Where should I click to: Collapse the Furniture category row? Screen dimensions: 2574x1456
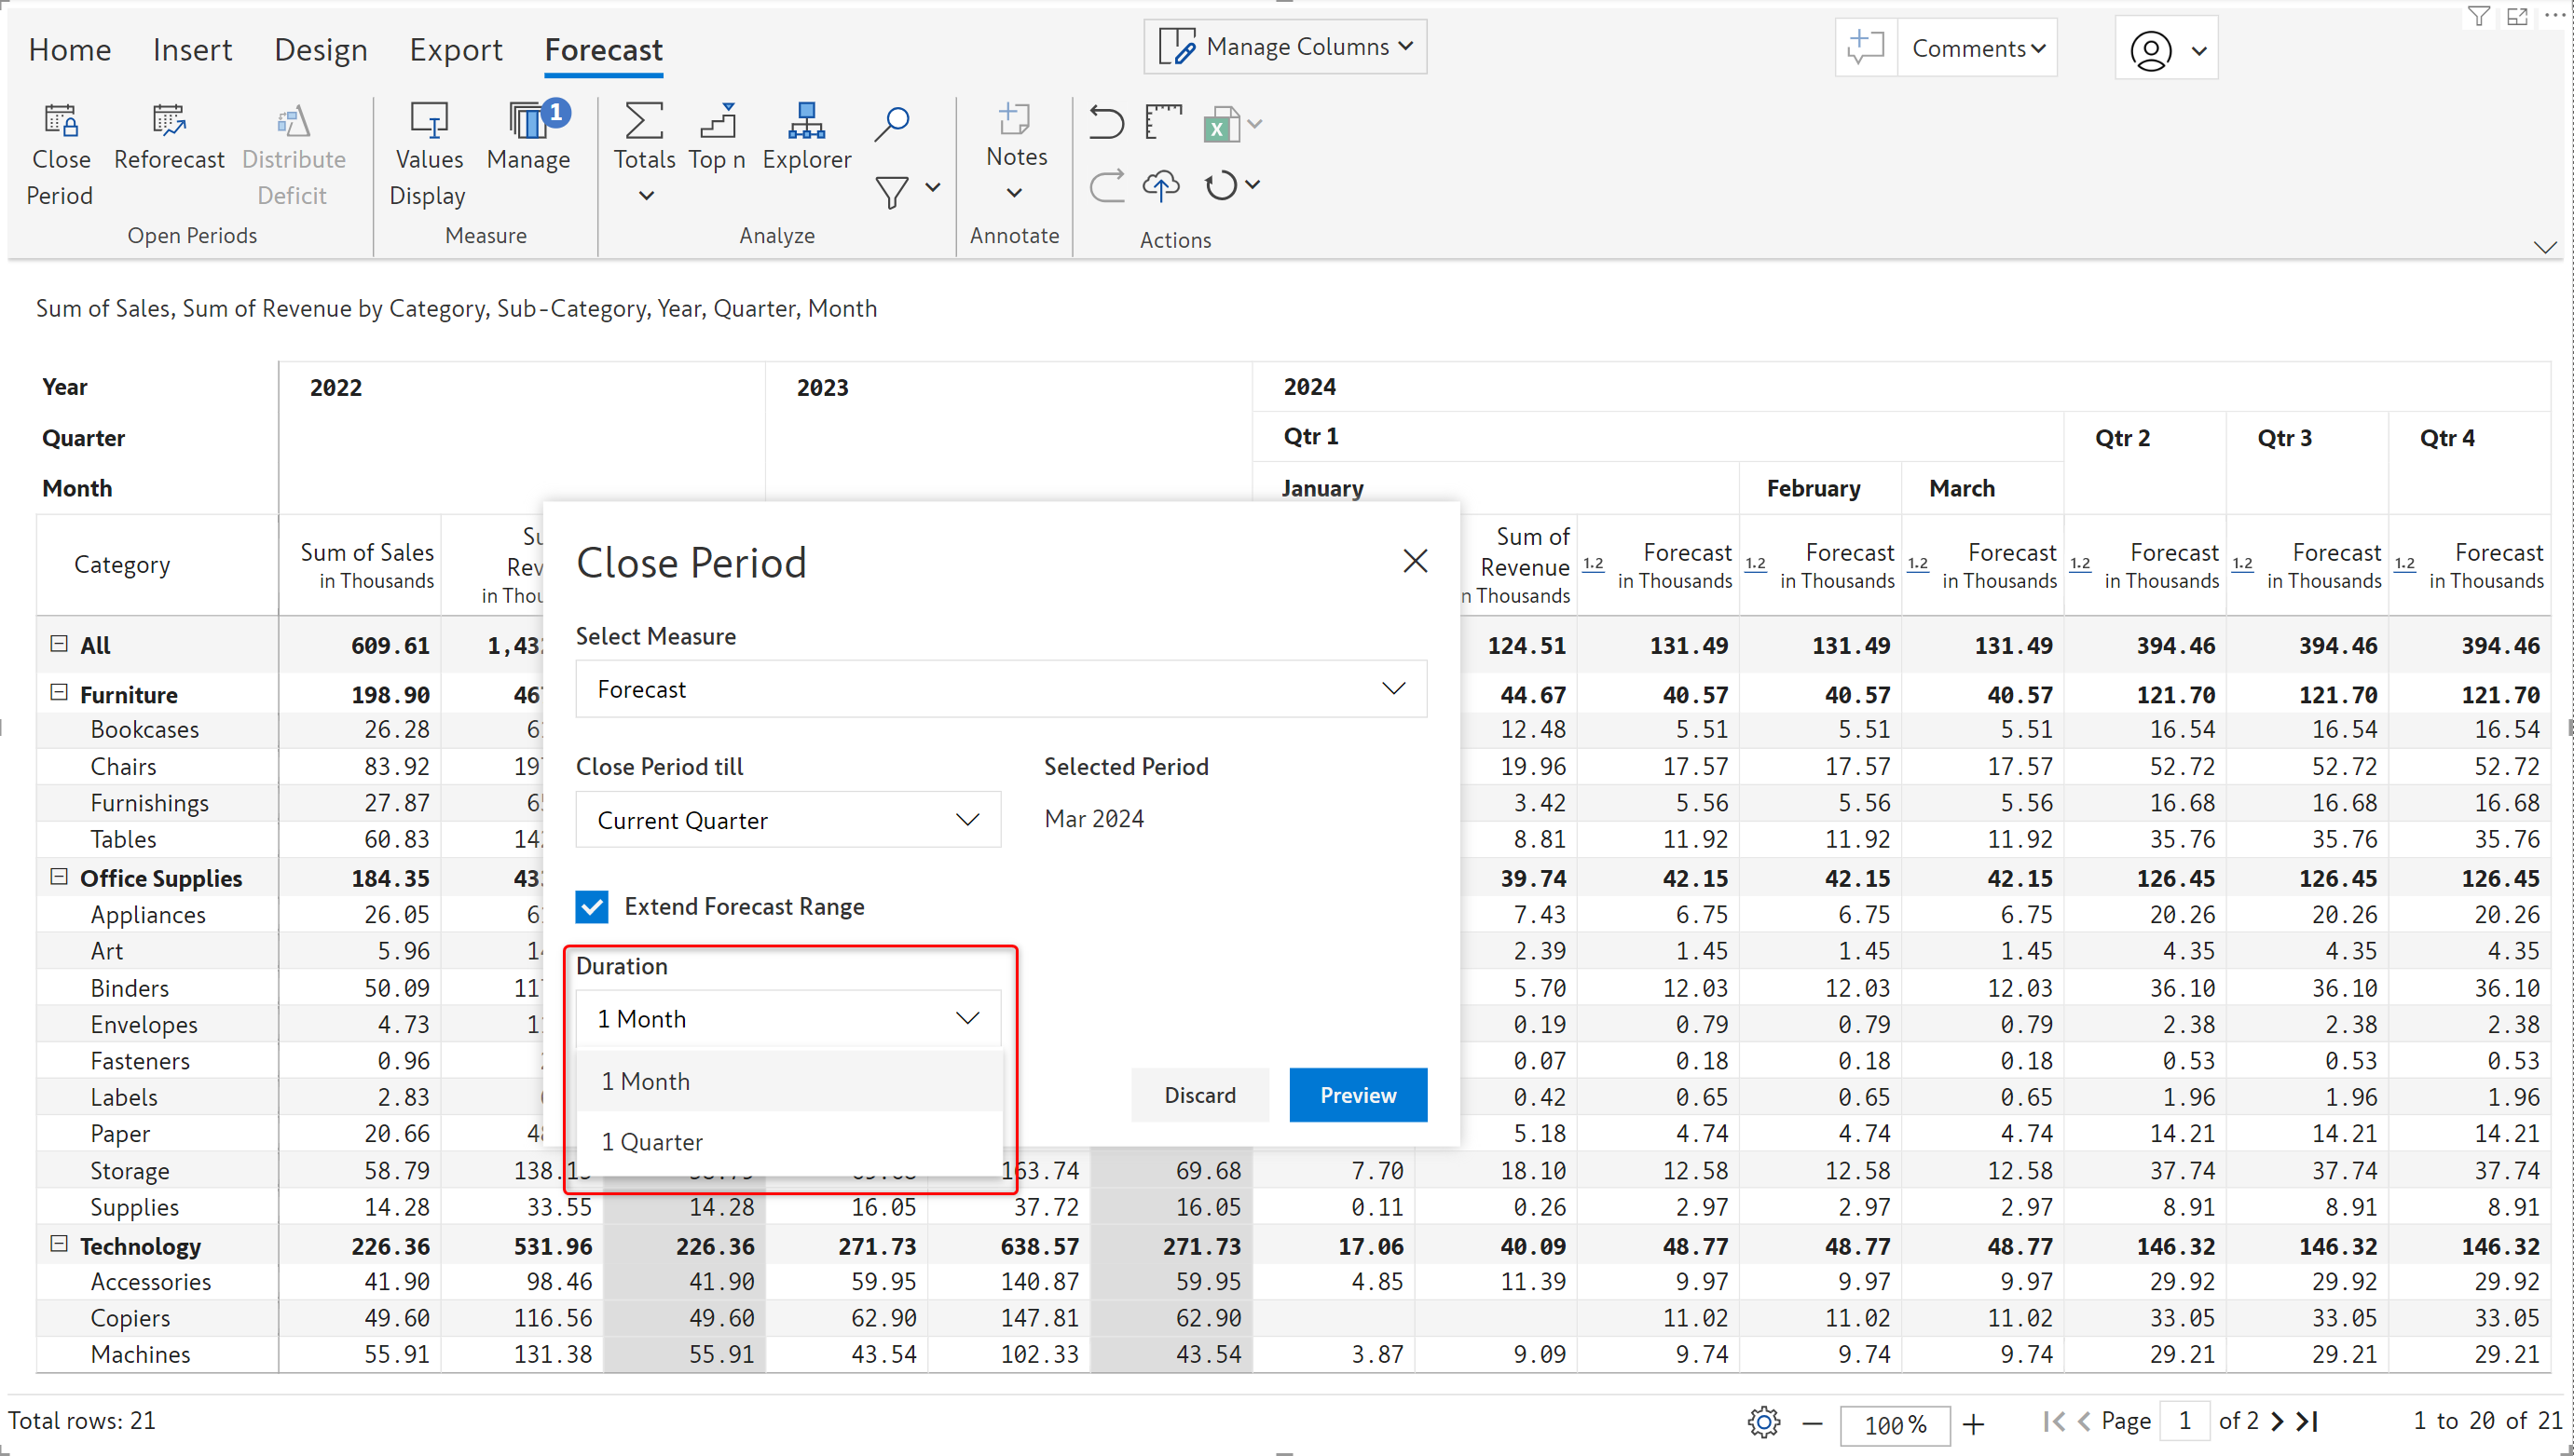click(x=59, y=693)
